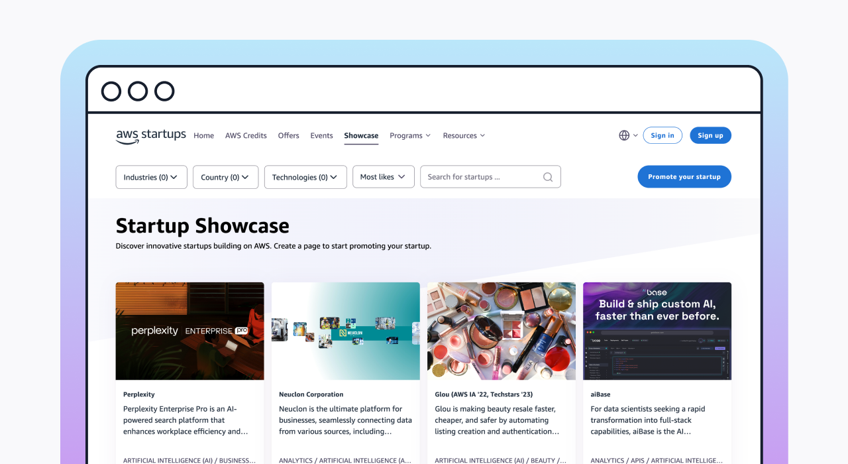Click the Sign up button
Viewport: 848px width, 464px height.
(x=710, y=135)
